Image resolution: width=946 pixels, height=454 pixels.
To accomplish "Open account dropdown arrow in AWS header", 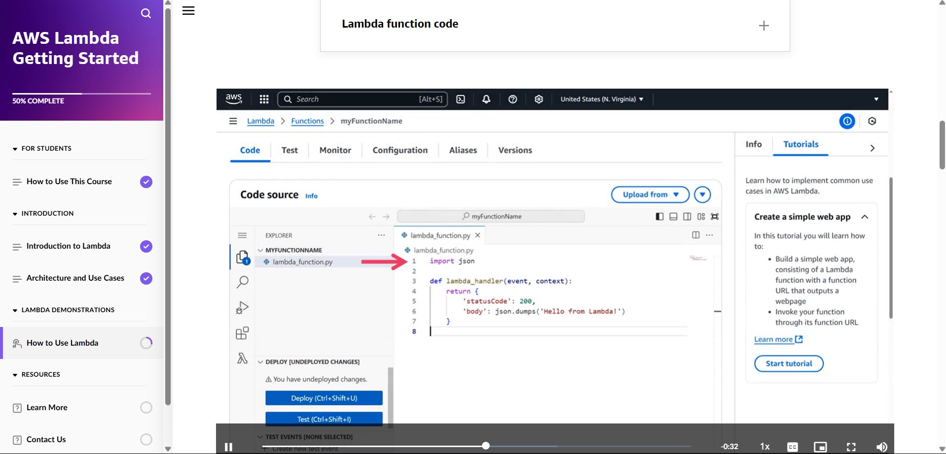I will coord(876,99).
